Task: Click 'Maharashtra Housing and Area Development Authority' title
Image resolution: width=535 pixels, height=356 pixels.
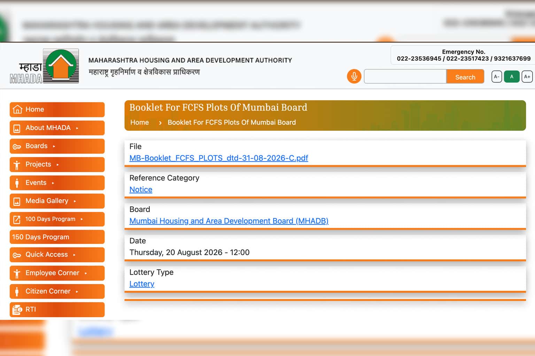Action: pyautogui.click(x=190, y=60)
